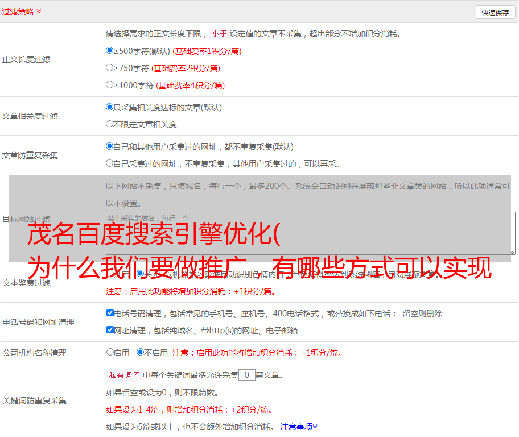The image size is (519, 437).
Task: Select the ≥1000字符 length filter
Action: pyautogui.click(x=110, y=85)
